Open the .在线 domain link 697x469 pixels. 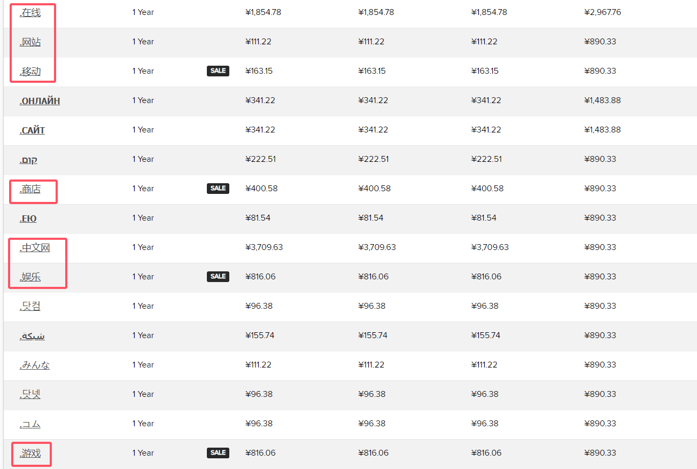[x=30, y=12]
